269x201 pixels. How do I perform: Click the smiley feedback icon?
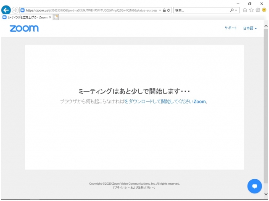(264, 10)
